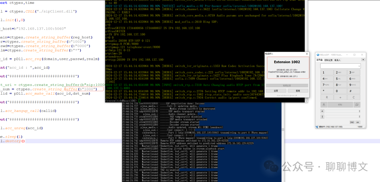Click the R redial key on keypad
This screenshot has height=182, width=380.
pos(327,98)
